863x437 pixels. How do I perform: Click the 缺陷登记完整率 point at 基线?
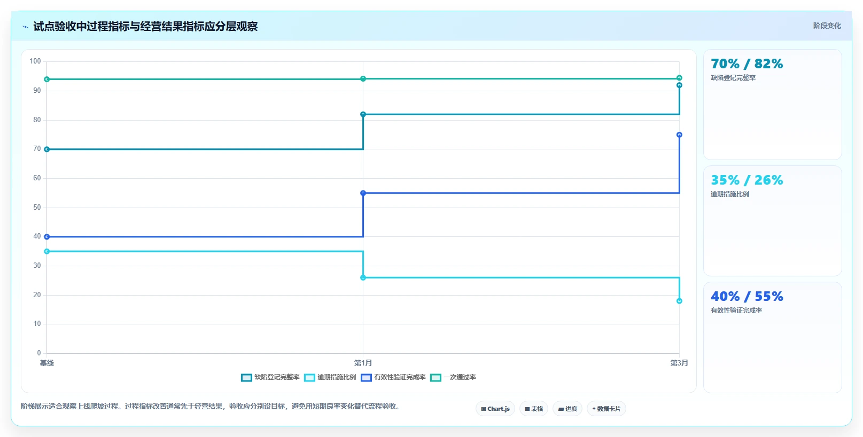[x=47, y=149]
